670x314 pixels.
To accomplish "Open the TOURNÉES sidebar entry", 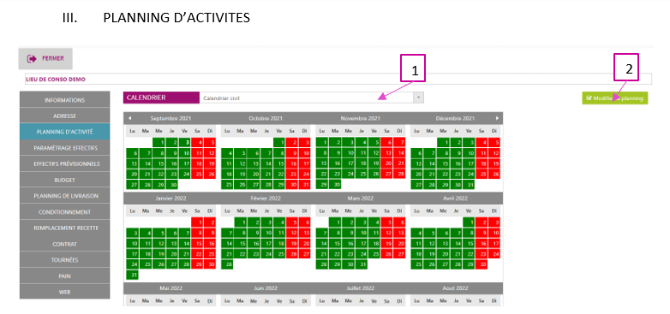I will pos(64,260).
